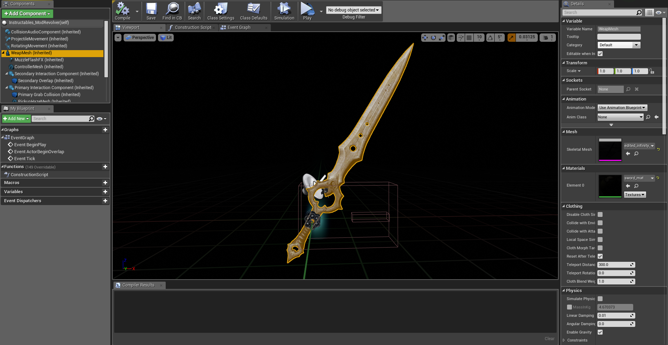Open Class Settings
Screen dimensions: 668x345
(221, 11)
